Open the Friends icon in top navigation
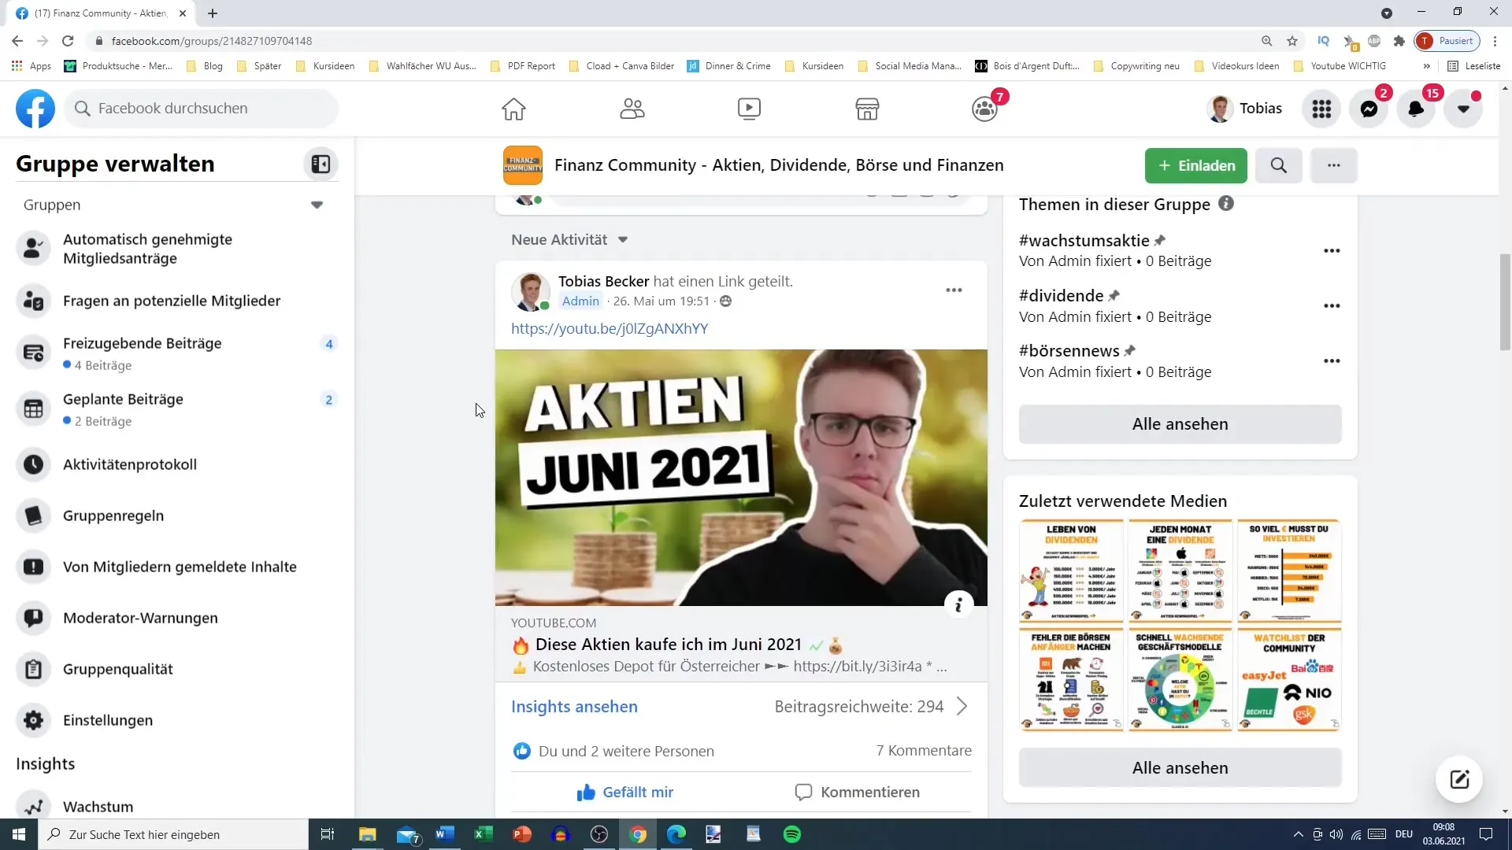 pyautogui.click(x=632, y=109)
